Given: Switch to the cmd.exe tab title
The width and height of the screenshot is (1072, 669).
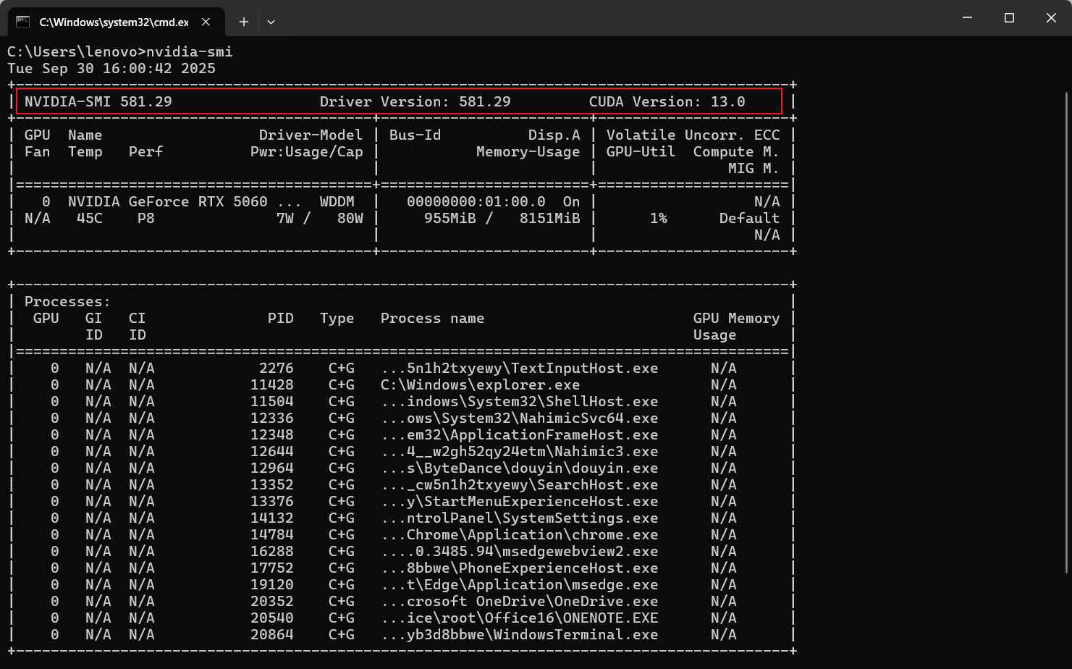Looking at the screenshot, I should click(116, 21).
